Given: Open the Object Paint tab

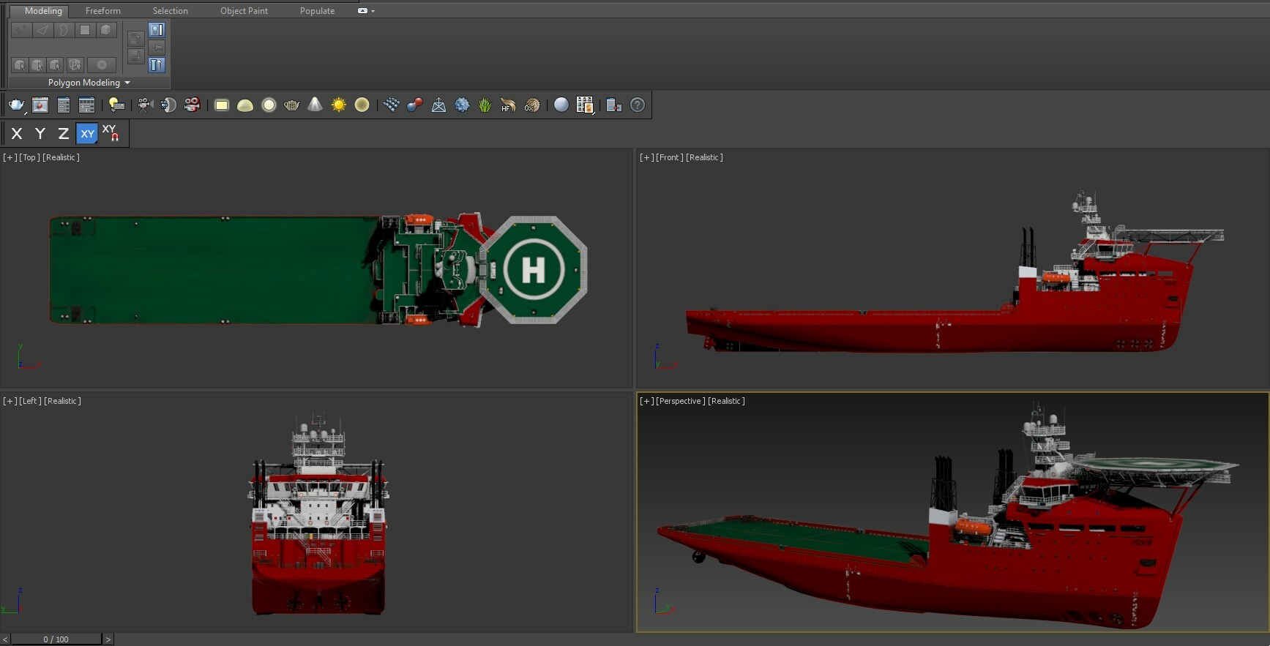Looking at the screenshot, I should pos(244,11).
